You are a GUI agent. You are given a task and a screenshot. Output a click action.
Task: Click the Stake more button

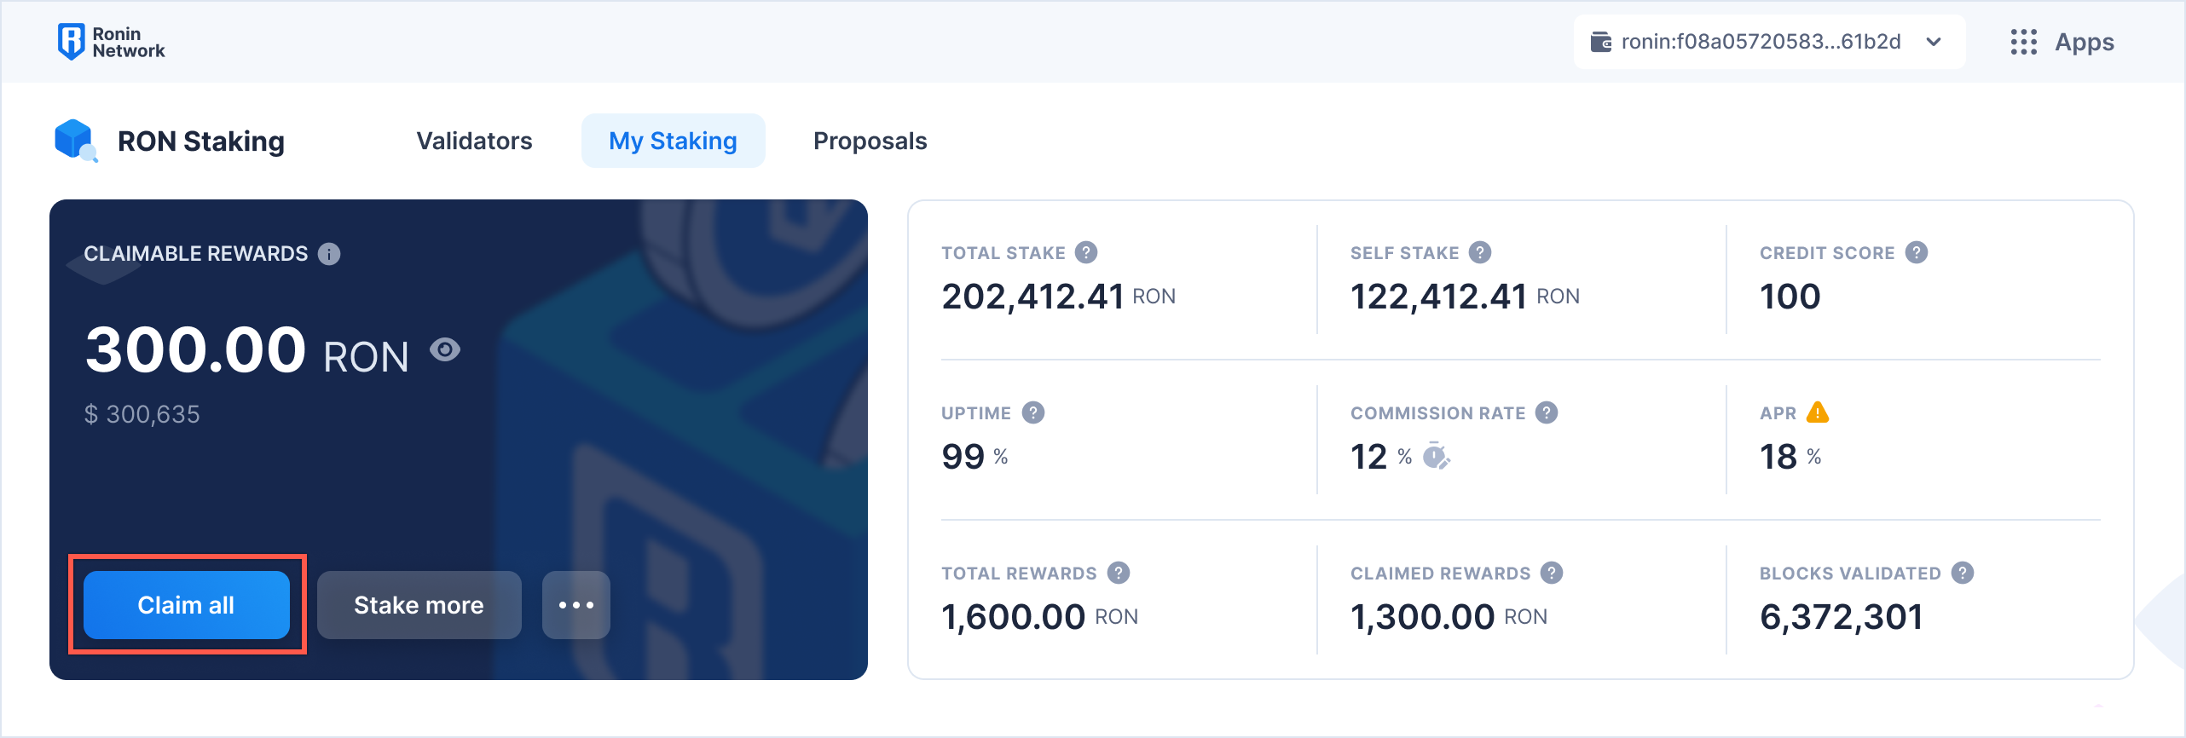click(419, 605)
